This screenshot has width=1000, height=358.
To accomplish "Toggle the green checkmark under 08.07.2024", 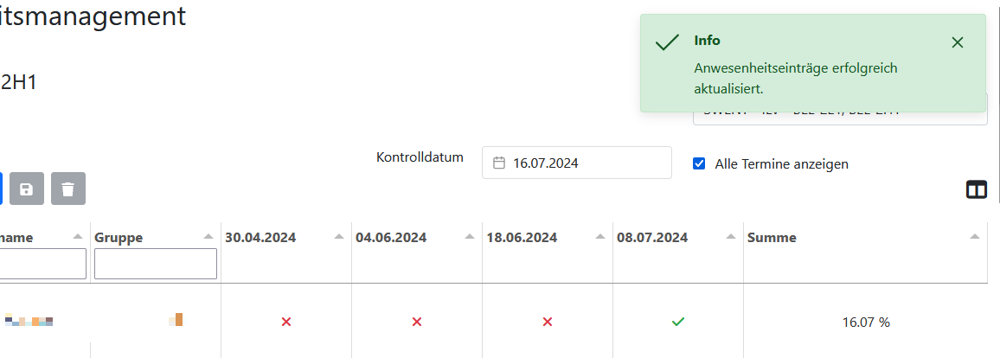I will click(678, 322).
